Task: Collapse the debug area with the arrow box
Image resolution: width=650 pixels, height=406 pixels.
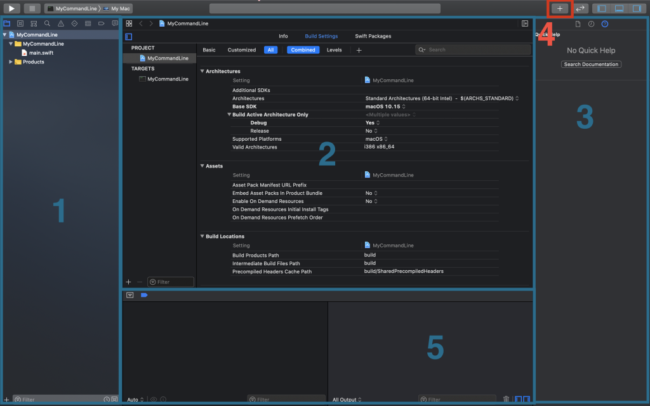Action: 130,295
